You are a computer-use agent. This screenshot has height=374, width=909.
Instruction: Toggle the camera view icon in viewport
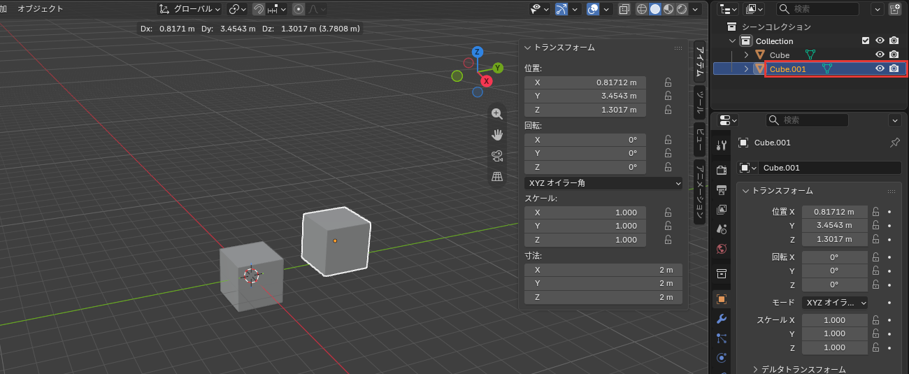tap(497, 156)
